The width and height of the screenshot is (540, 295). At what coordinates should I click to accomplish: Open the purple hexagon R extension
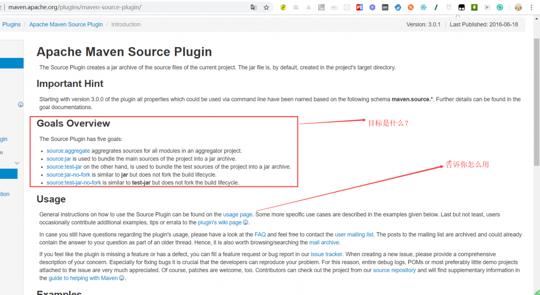[372, 7]
